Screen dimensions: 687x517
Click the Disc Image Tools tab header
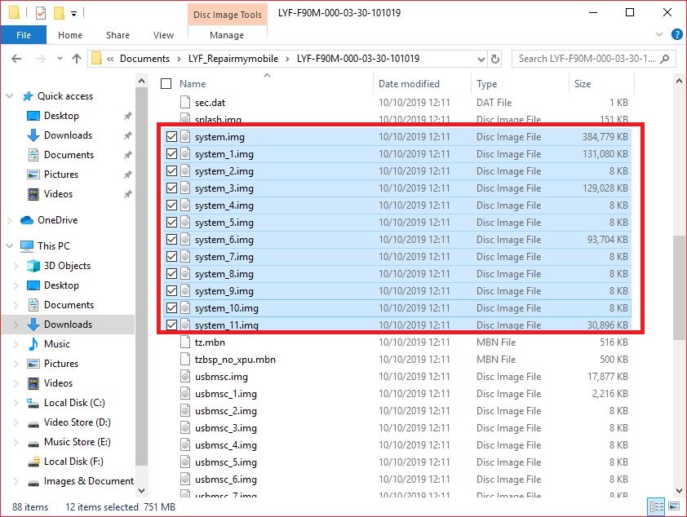pos(228,15)
